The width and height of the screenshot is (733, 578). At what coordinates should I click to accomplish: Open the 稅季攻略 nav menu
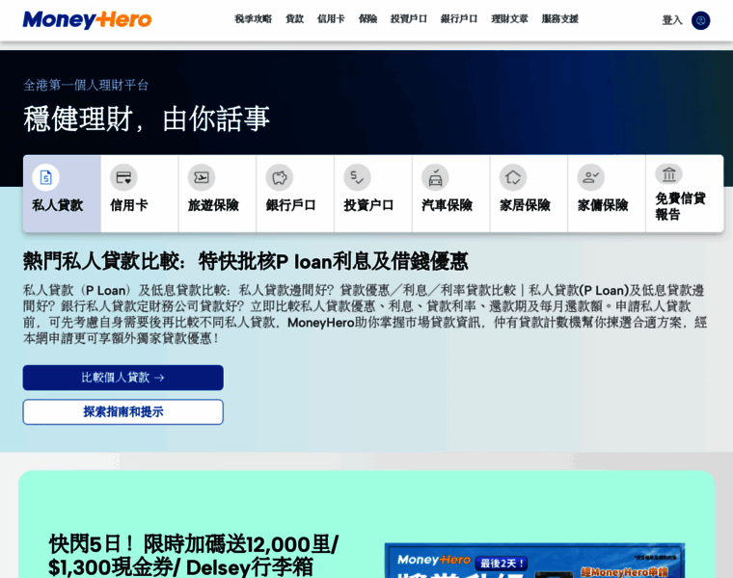click(253, 19)
